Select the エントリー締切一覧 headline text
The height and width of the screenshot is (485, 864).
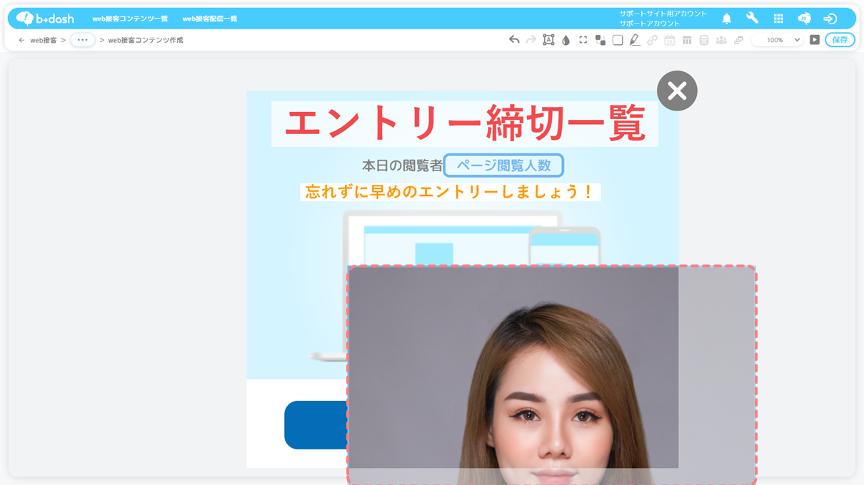[x=465, y=124]
